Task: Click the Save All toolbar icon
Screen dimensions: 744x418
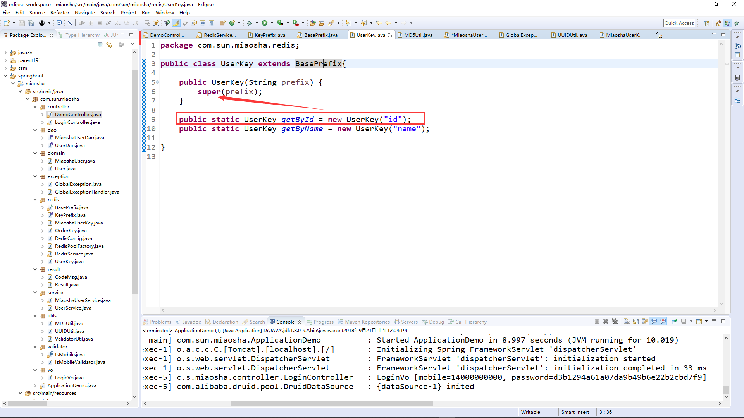Action: click(x=31, y=23)
